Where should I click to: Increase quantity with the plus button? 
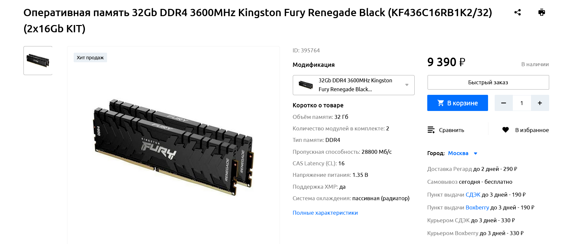[540, 103]
